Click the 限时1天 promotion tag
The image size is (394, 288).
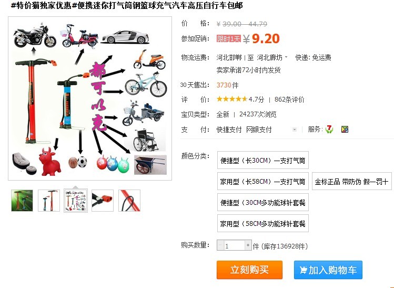point(229,39)
